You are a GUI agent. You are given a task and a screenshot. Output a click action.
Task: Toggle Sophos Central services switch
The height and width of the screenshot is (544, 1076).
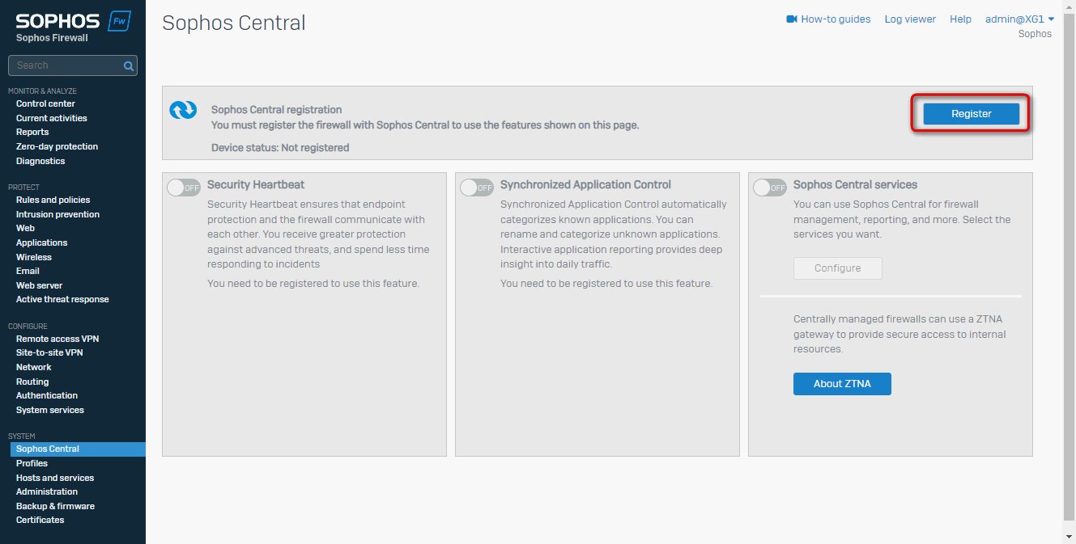[x=769, y=188]
